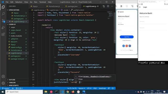Viewport: 168px width, 94px height.
Task: Open app.json in the file tree
Action: pyautogui.click(x=14, y=42)
